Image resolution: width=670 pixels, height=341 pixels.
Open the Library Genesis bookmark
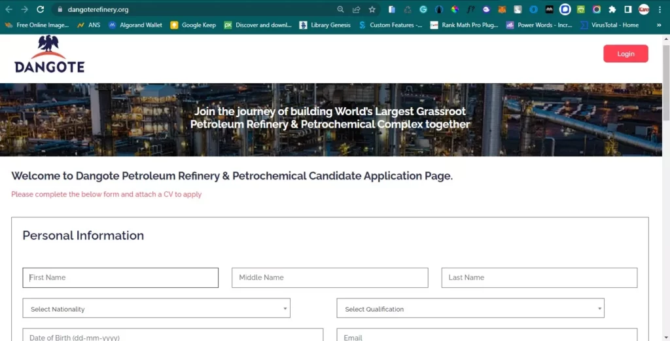325,26
